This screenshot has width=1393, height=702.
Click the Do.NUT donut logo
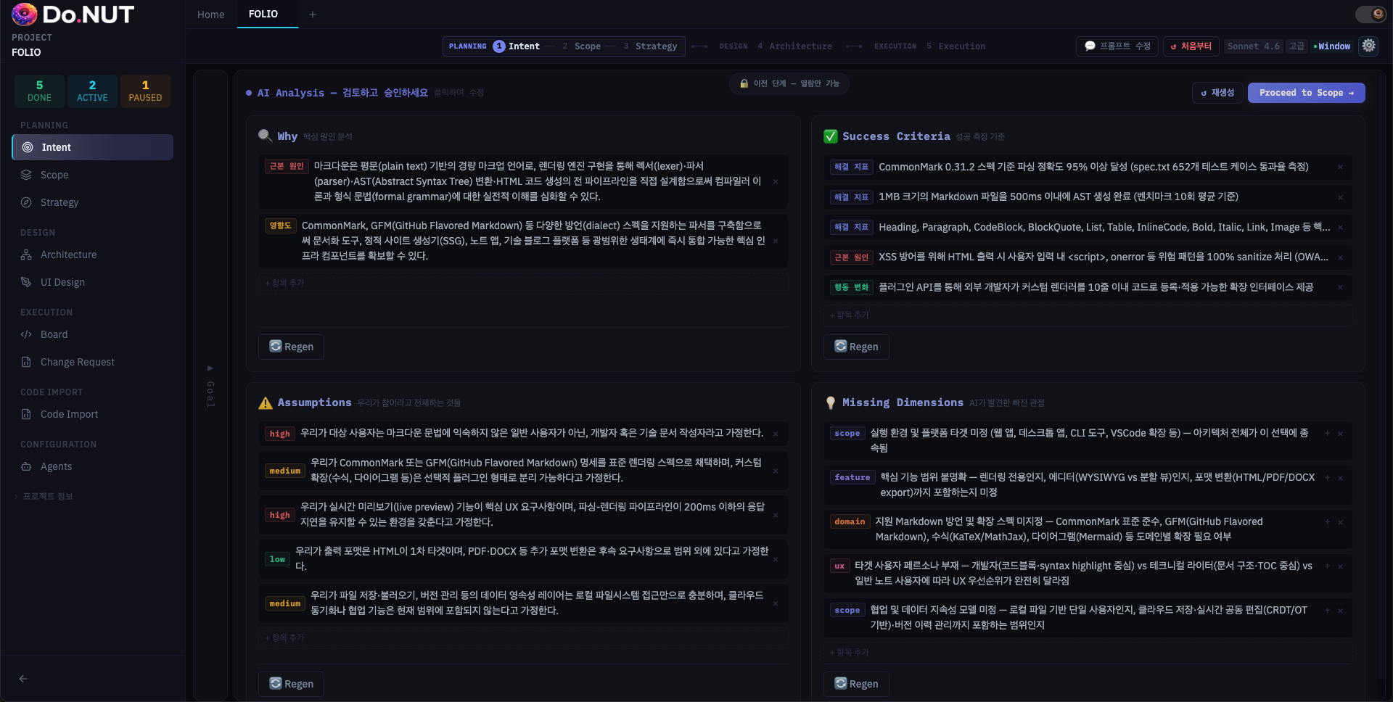pos(25,14)
